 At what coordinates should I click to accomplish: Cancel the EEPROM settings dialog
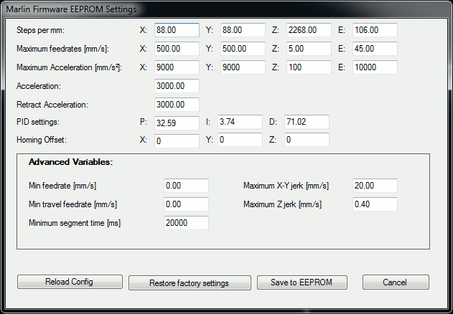click(396, 282)
